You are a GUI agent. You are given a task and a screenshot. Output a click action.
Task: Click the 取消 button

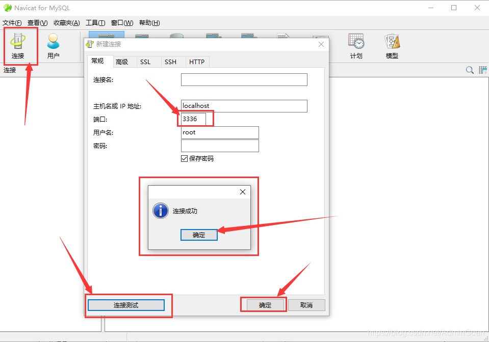(306, 305)
